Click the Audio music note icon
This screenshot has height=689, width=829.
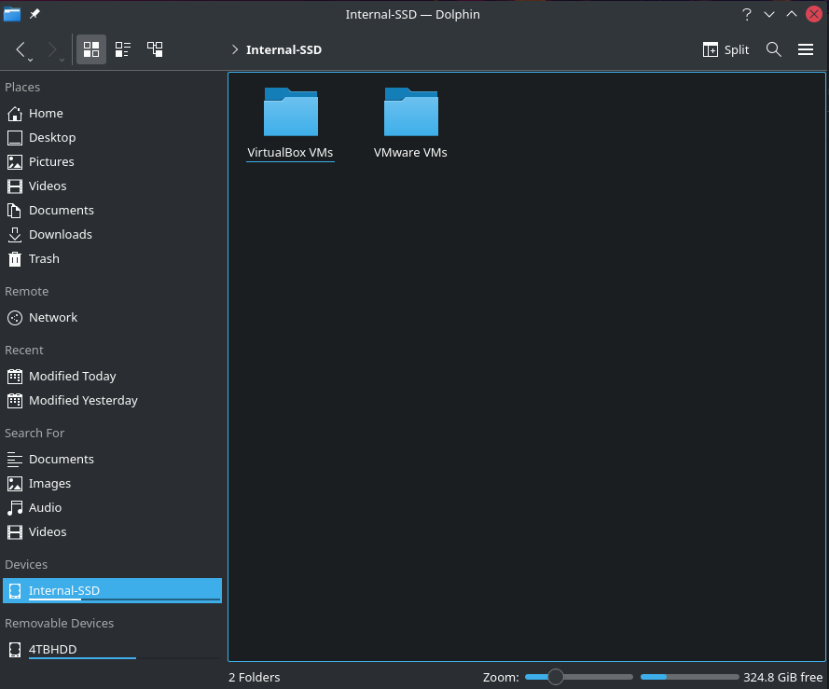(x=15, y=508)
